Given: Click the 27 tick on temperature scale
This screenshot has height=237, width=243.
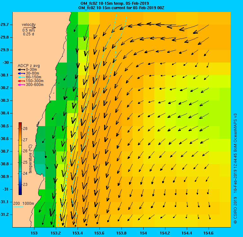Looking at the screenshot, I should click(x=25, y=140).
